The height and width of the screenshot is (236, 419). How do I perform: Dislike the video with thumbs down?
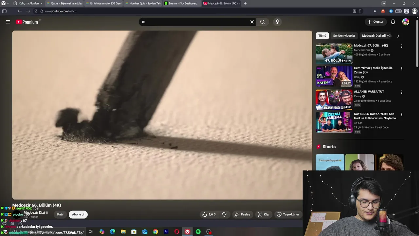pyautogui.click(x=224, y=214)
